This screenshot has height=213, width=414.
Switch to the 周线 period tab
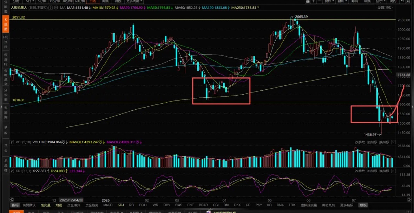(x=105, y=1)
